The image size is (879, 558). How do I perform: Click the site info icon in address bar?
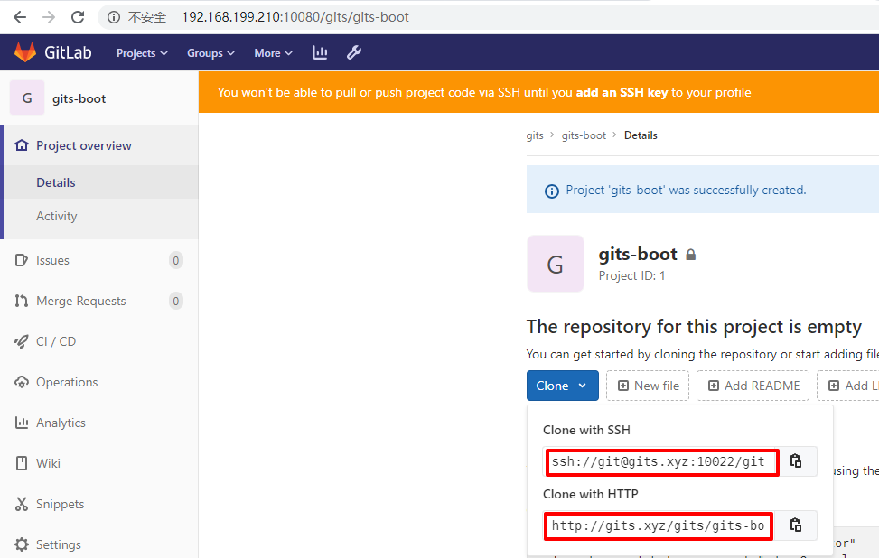[x=114, y=17]
